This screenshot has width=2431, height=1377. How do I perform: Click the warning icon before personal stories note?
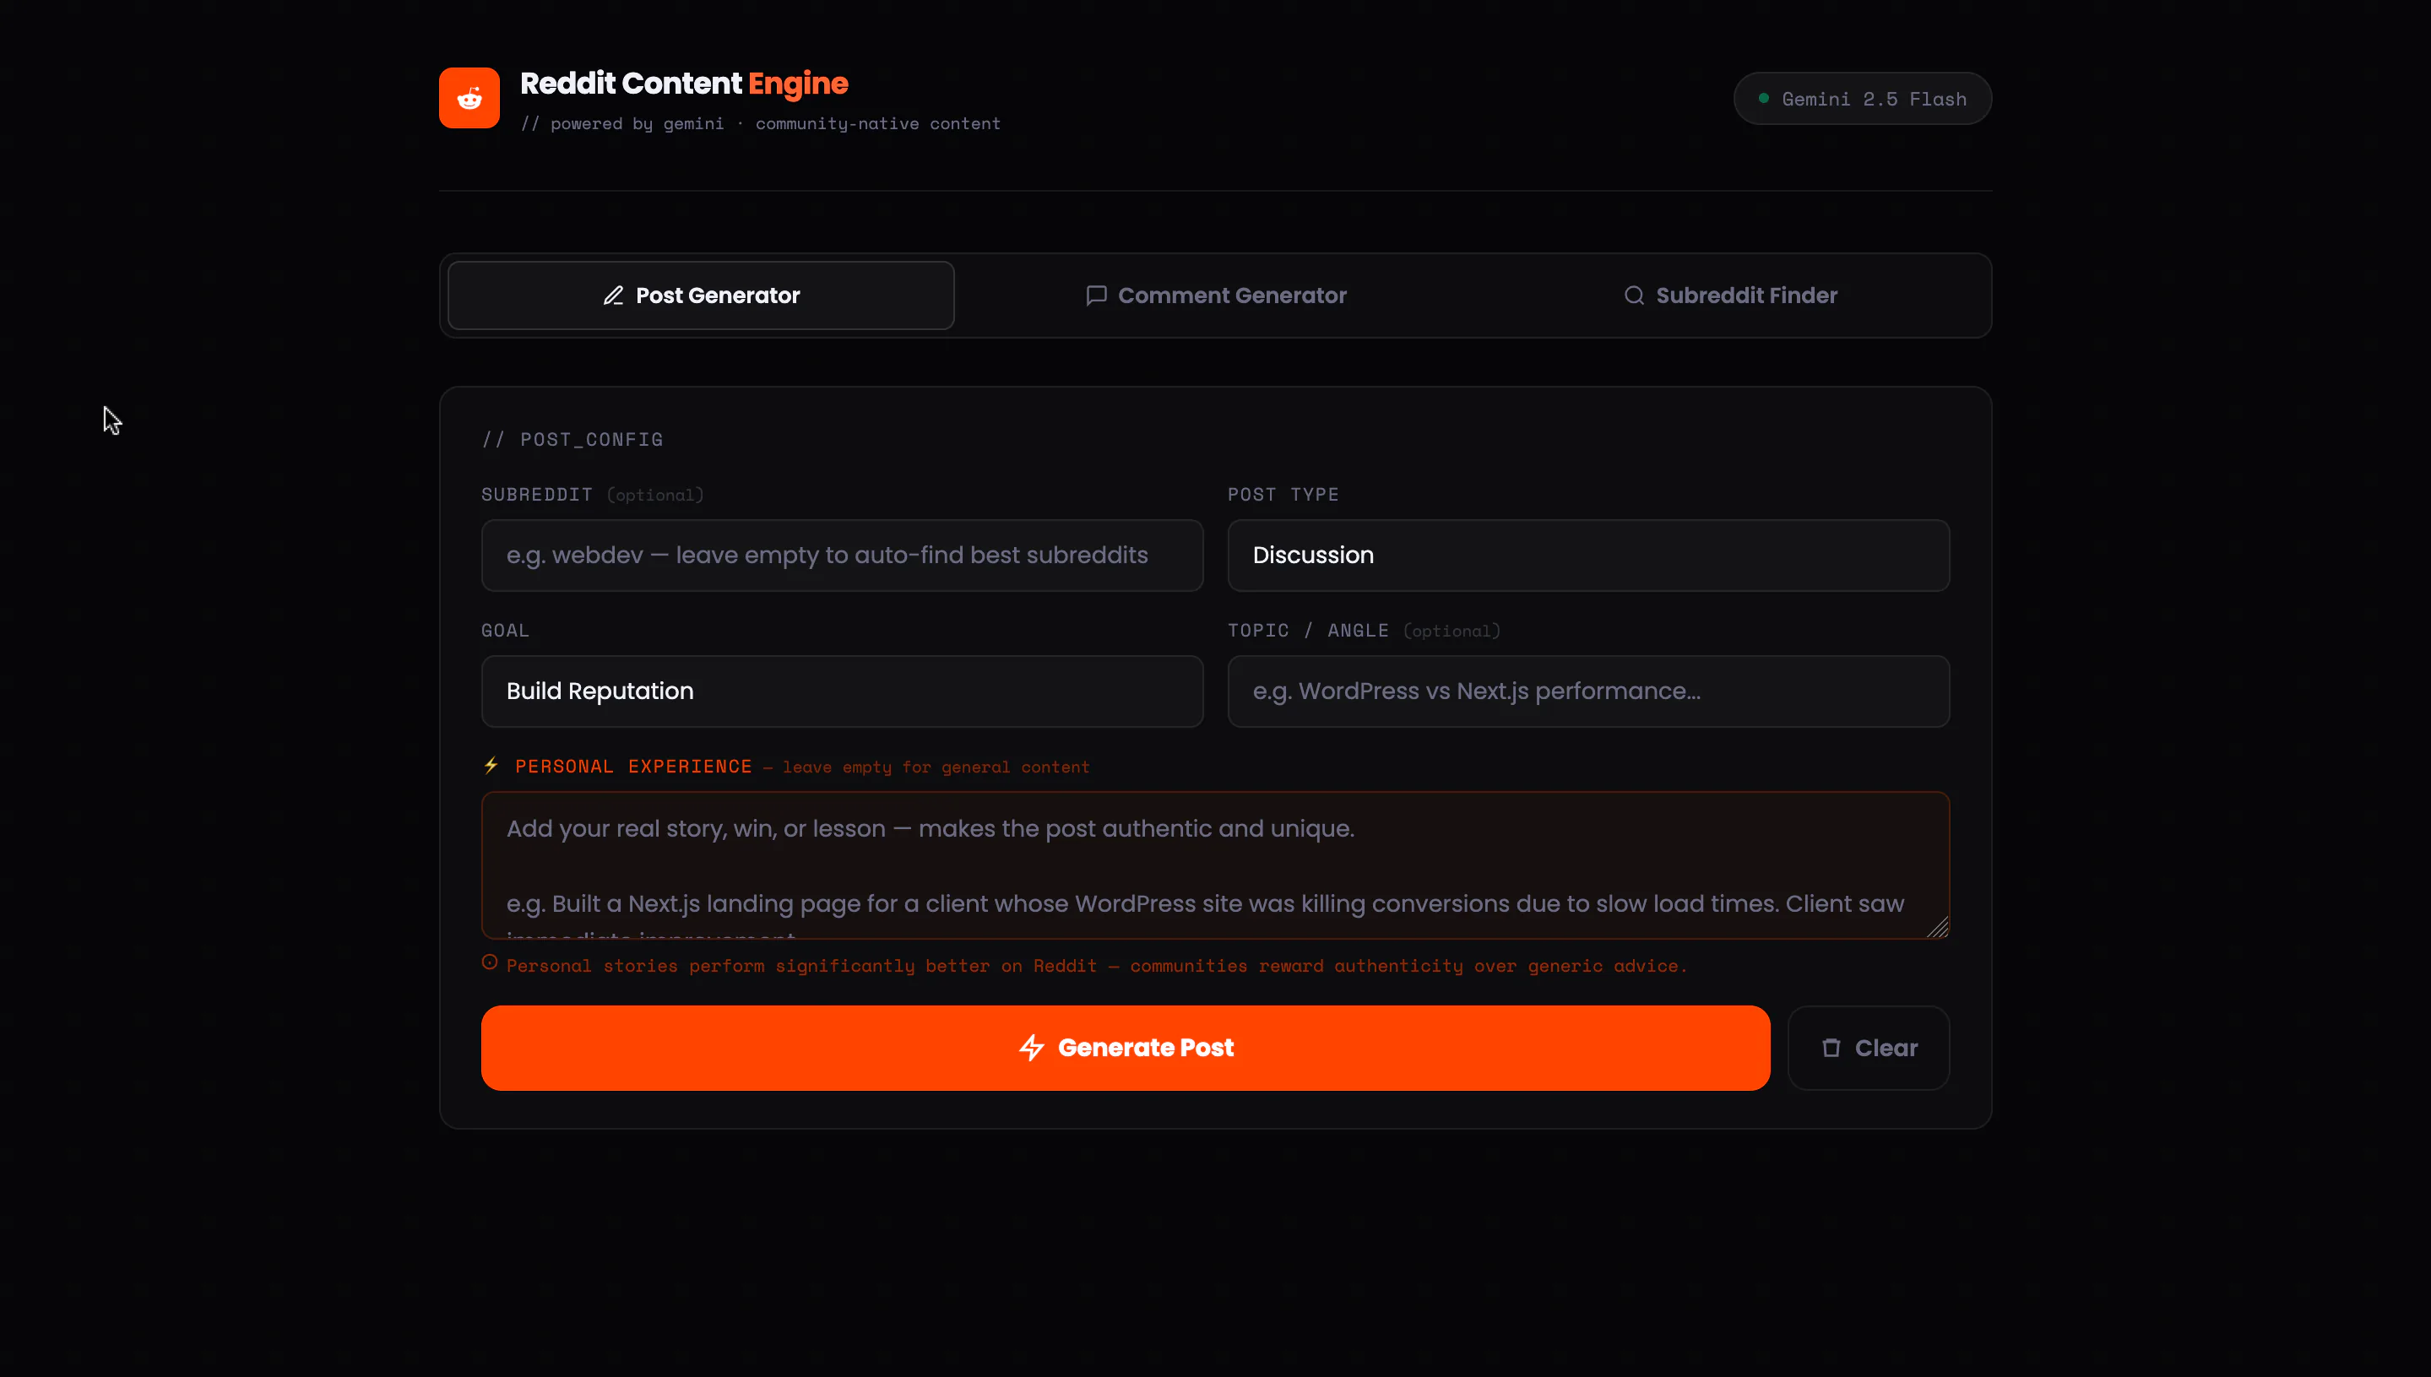click(x=489, y=962)
